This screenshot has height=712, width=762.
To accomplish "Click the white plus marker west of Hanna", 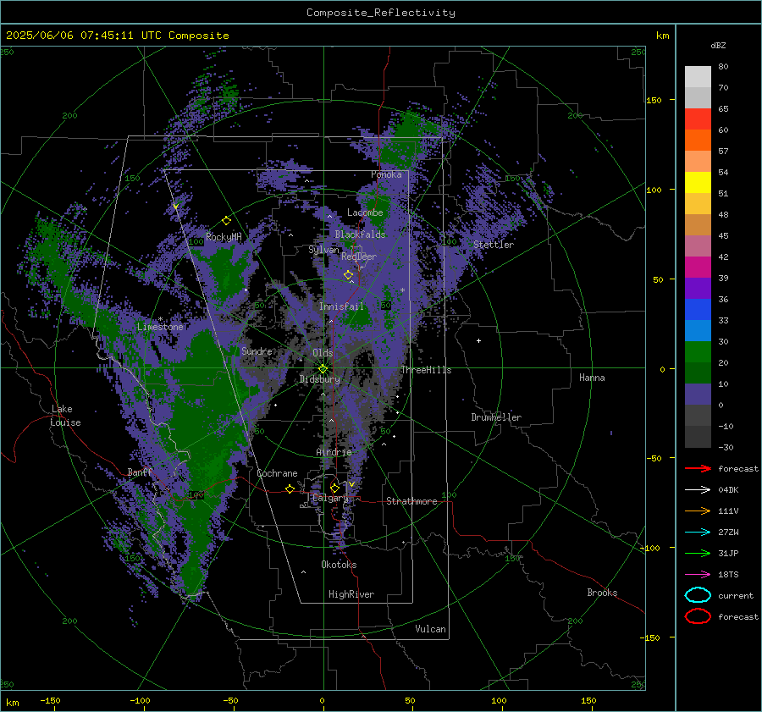I will (478, 340).
